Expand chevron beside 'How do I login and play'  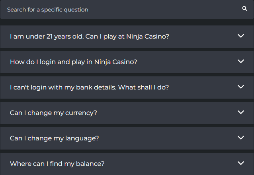pyautogui.click(x=241, y=61)
